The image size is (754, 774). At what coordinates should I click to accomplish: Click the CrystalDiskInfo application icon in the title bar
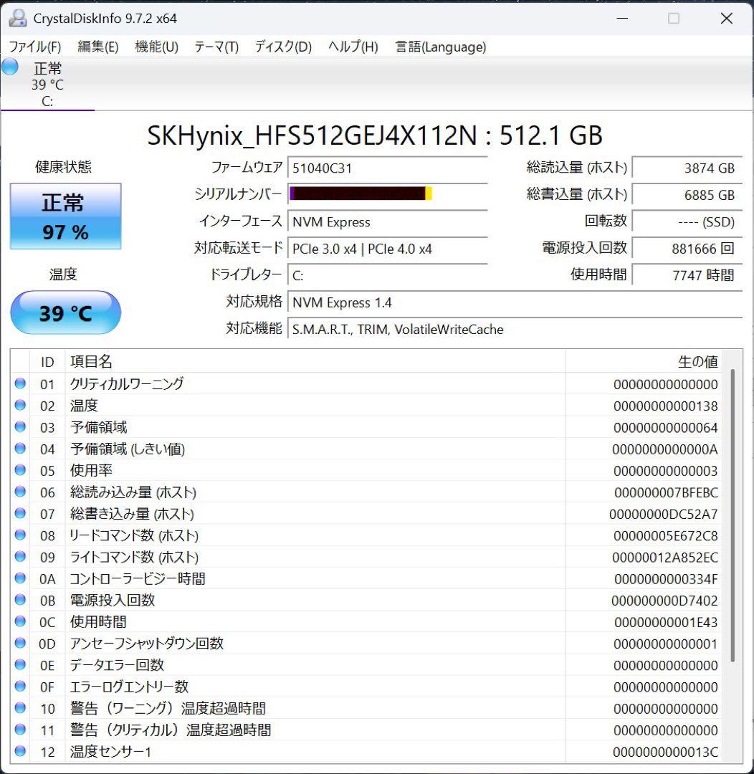point(16,17)
